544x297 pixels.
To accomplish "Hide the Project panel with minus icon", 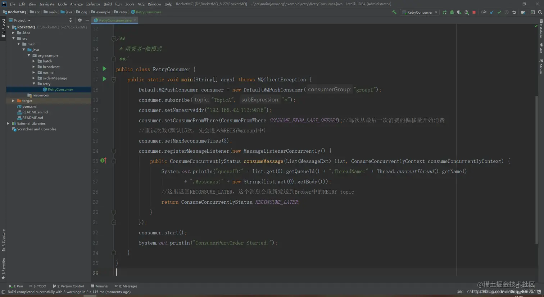I will (x=87, y=21).
